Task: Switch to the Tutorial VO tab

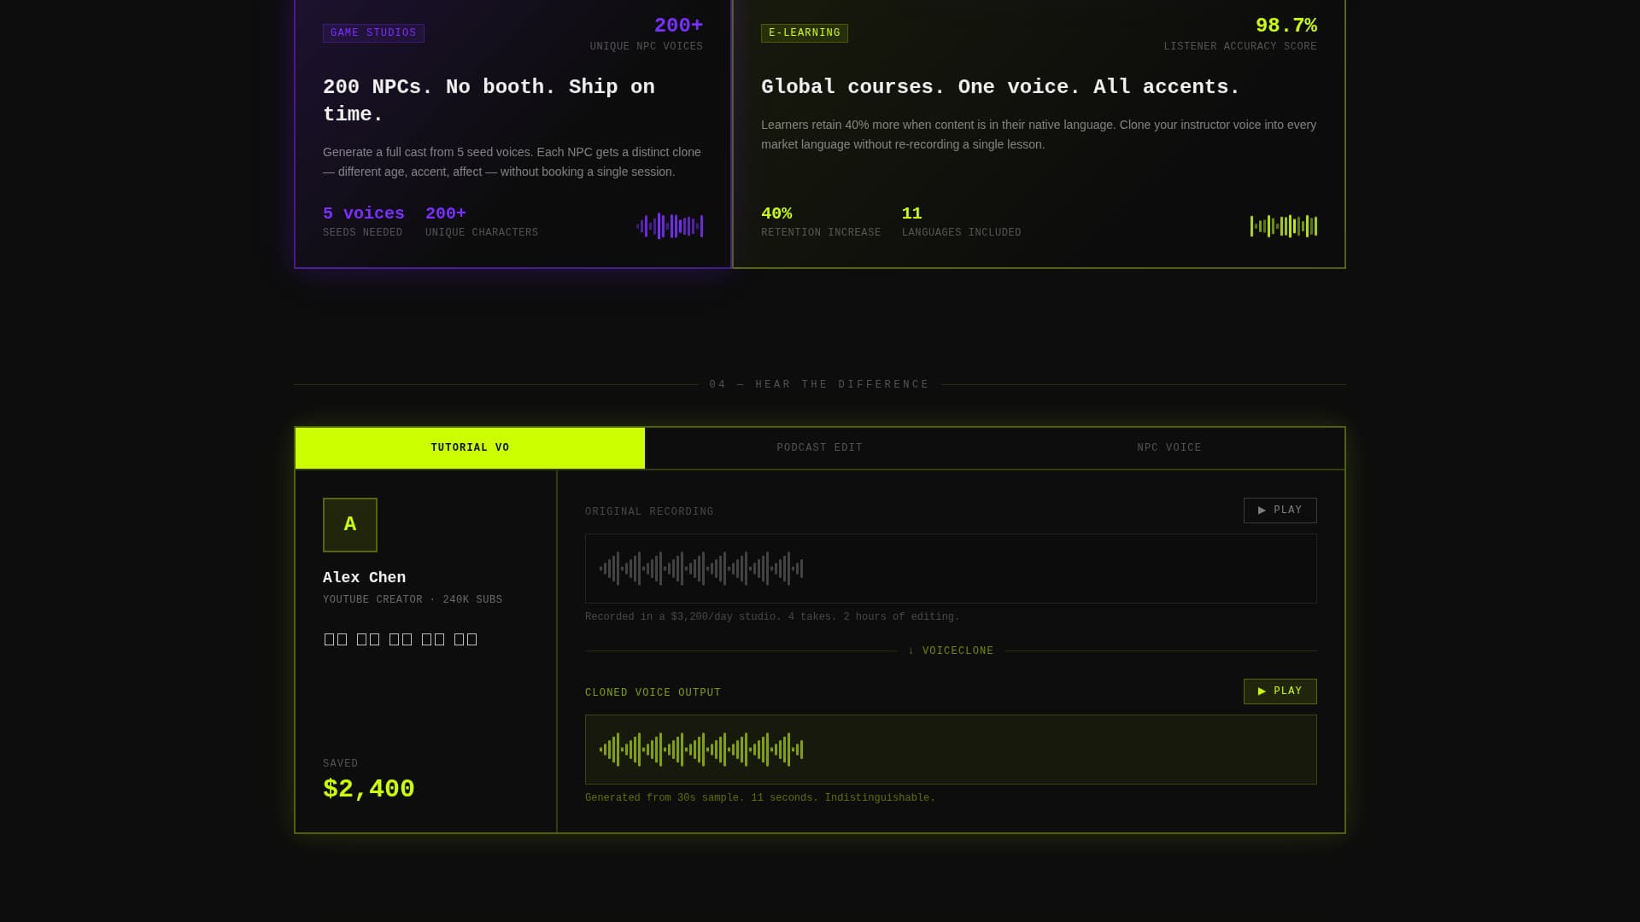Action: point(470,448)
